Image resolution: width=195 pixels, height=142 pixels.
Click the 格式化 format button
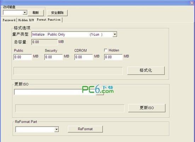tap(146, 71)
